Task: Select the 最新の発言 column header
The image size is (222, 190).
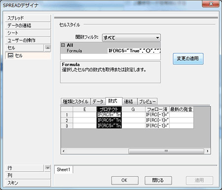Action: 182,109
